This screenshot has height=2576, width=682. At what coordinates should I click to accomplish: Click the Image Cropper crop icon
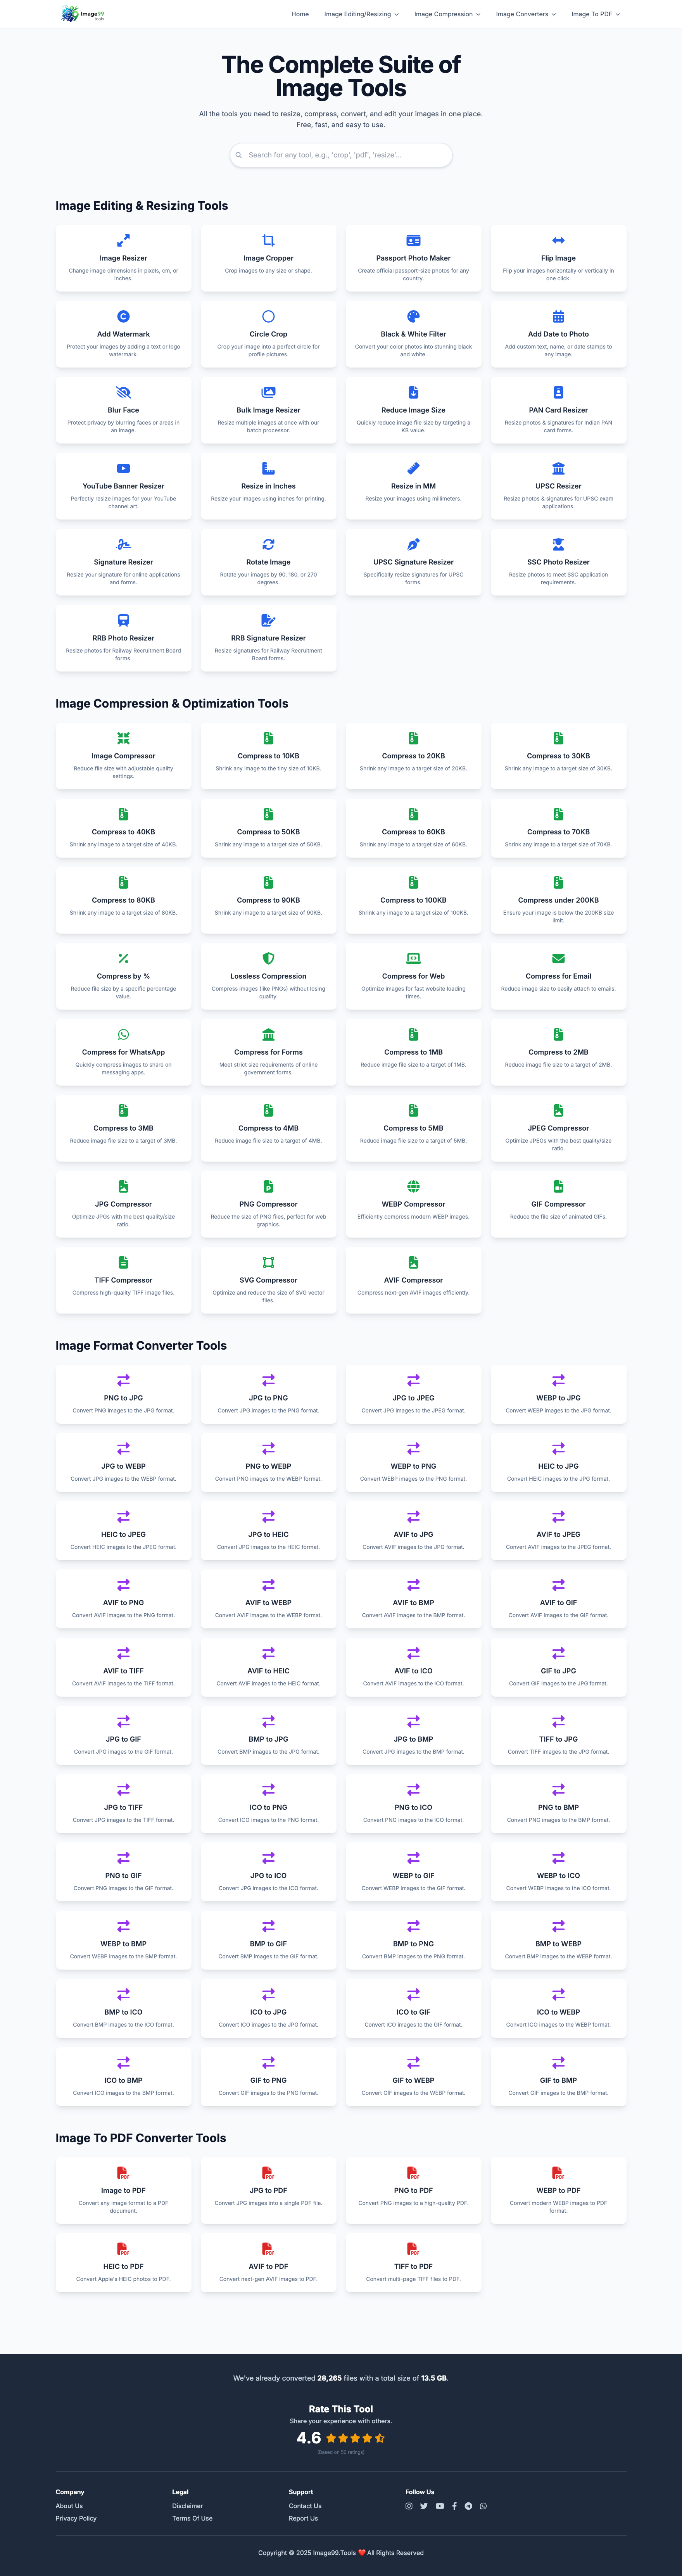[268, 240]
